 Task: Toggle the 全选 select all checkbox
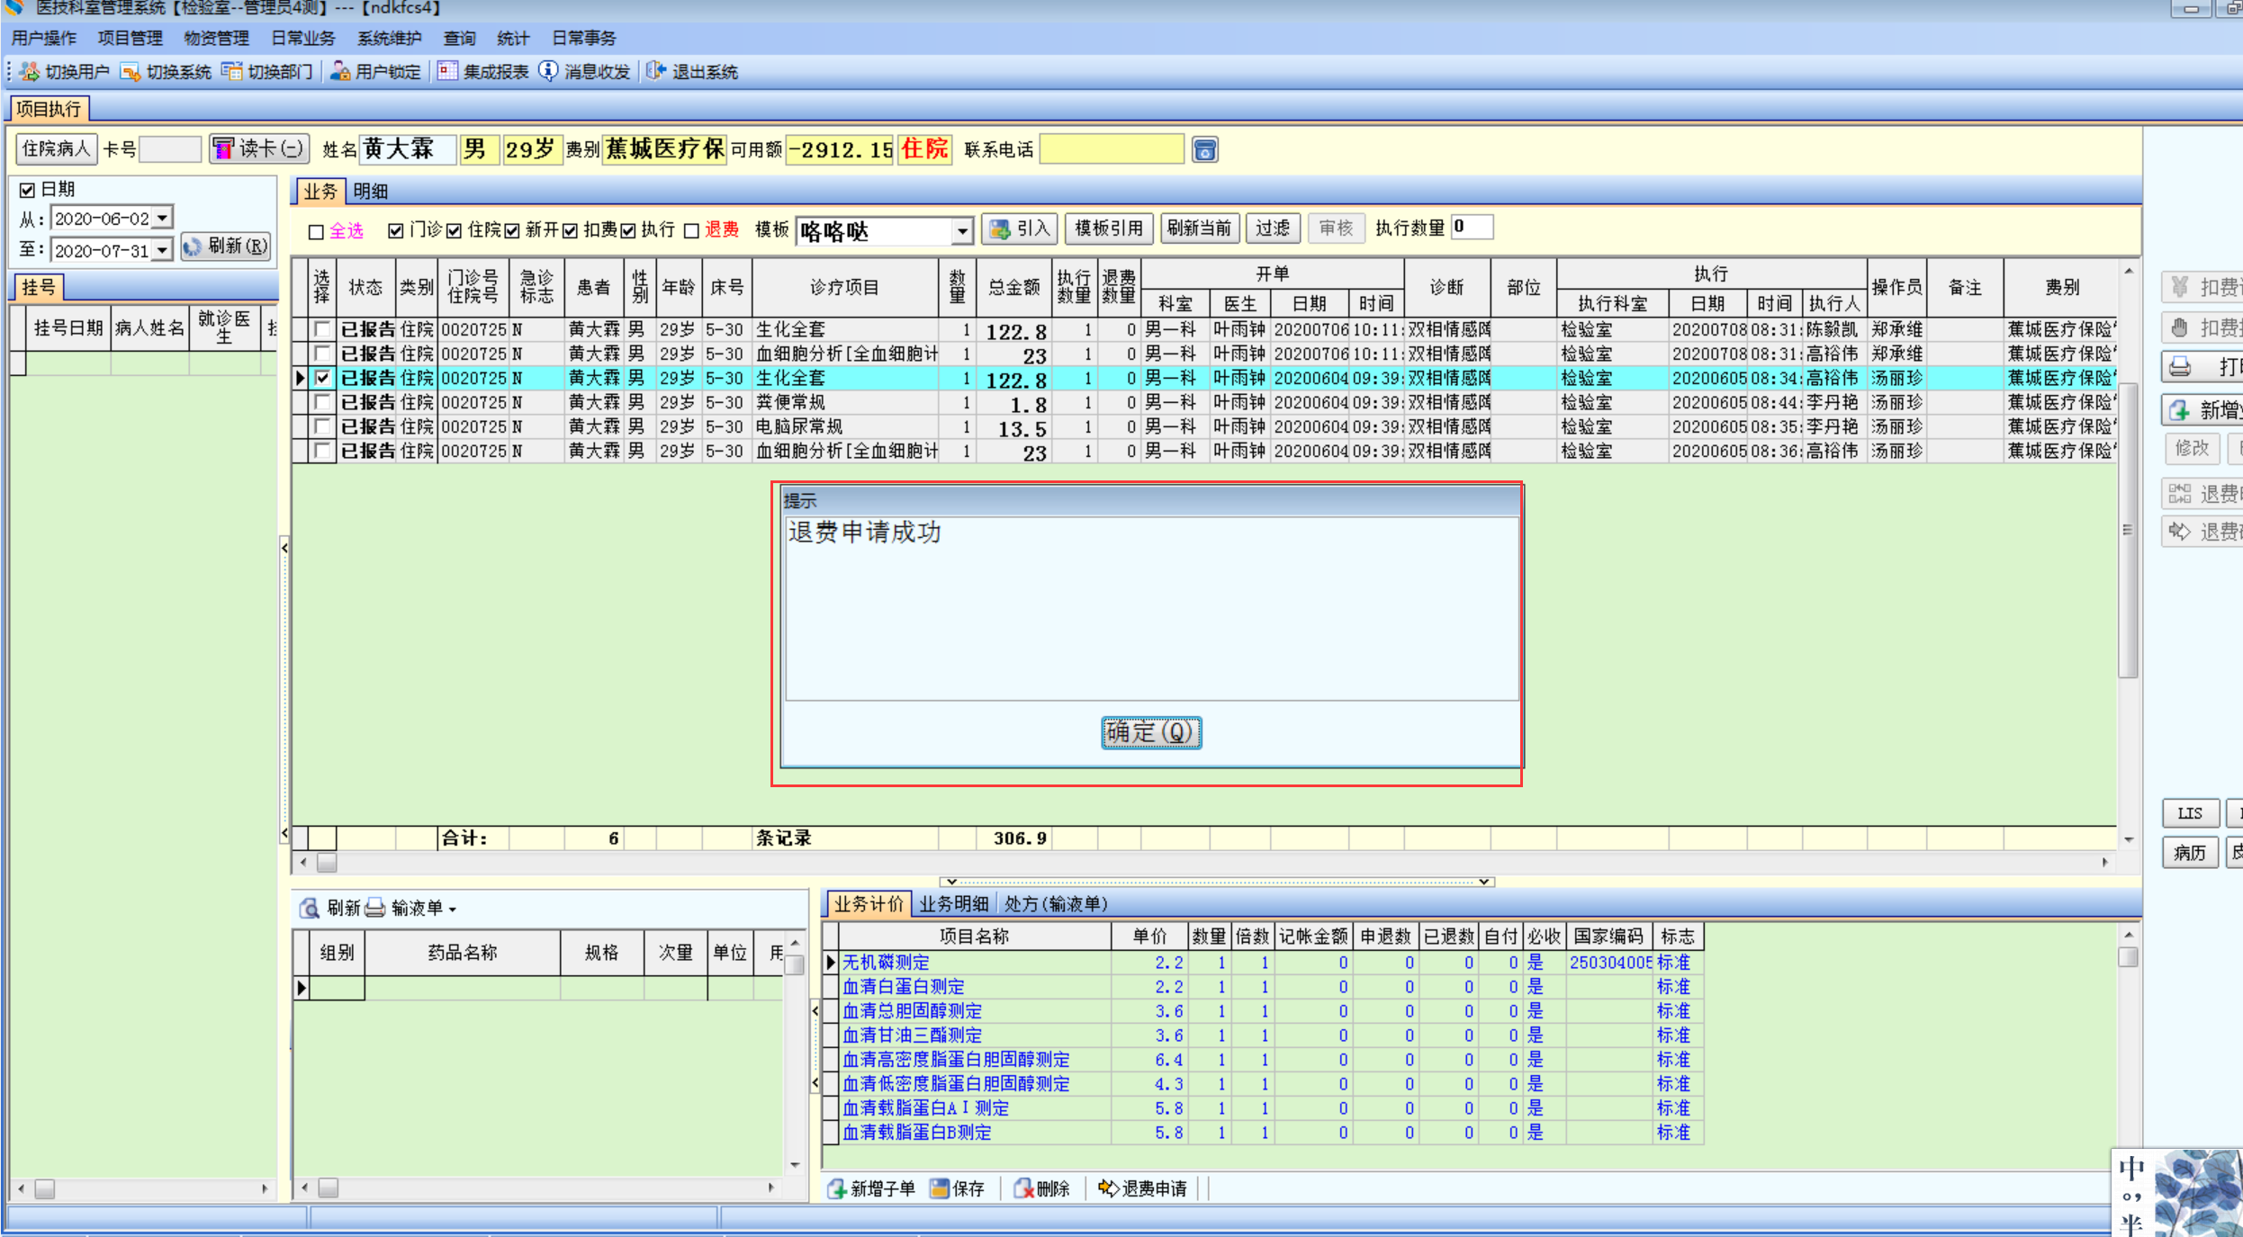pos(316,232)
